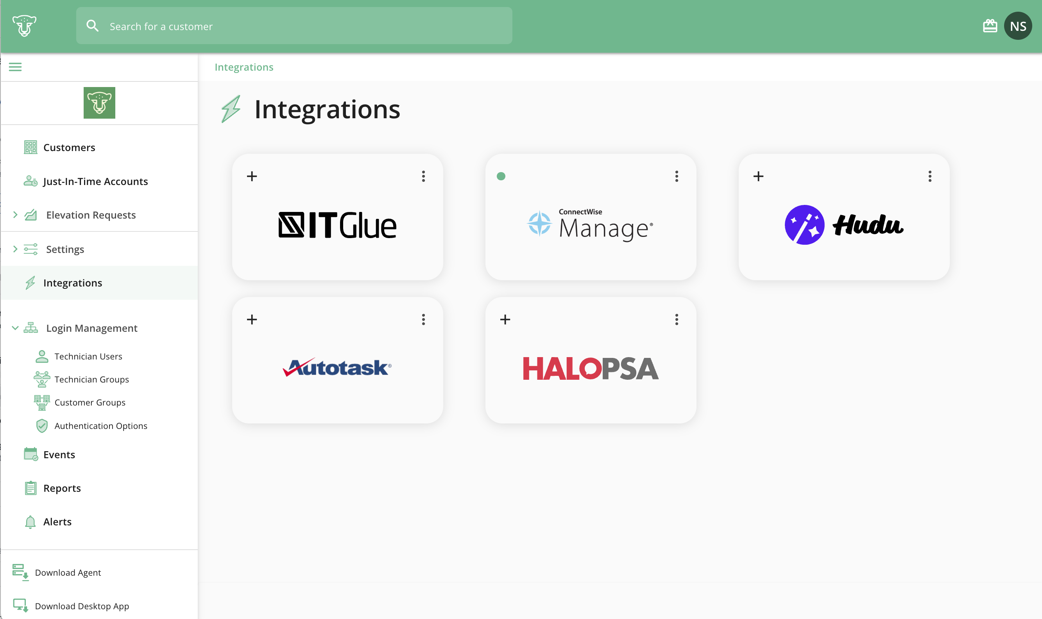The image size is (1042, 619).
Task: Open HaloPSA card three-dot menu
Action: point(677,320)
